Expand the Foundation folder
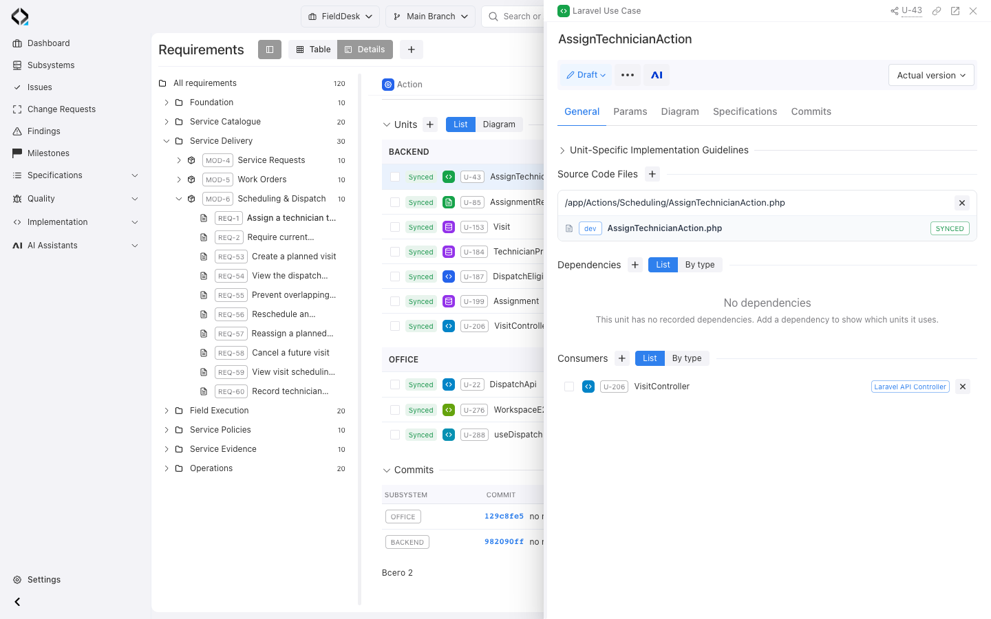The height and width of the screenshot is (619, 991). click(167, 102)
